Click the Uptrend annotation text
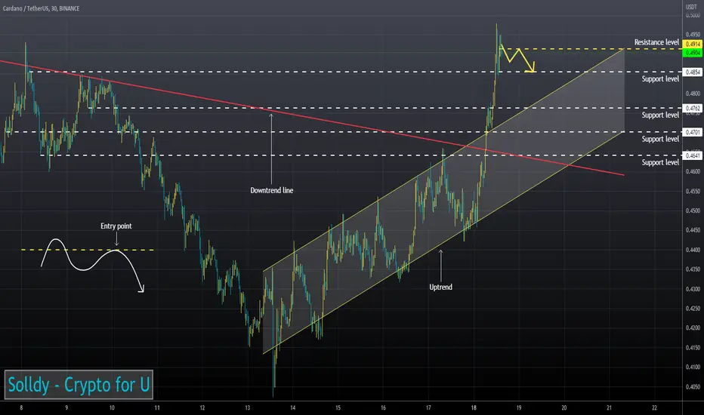 point(440,287)
